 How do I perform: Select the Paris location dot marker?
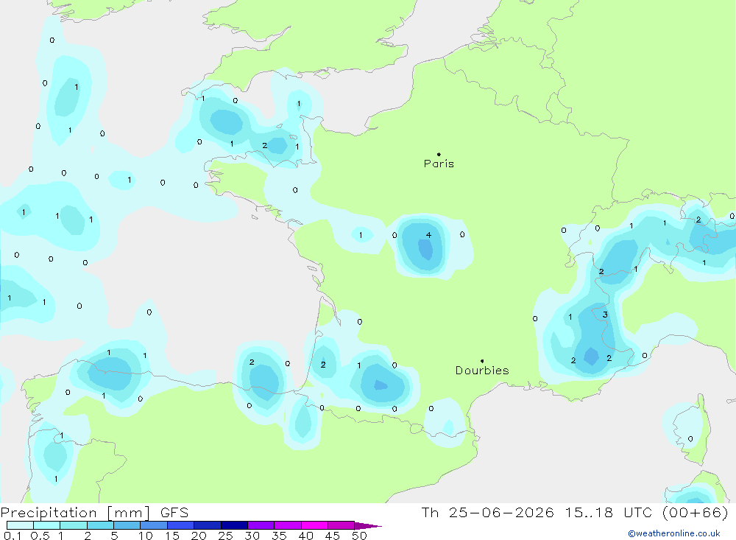coord(439,154)
